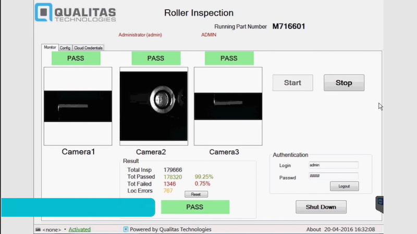Open the Activated link
417x234 pixels.
[x=79, y=229]
